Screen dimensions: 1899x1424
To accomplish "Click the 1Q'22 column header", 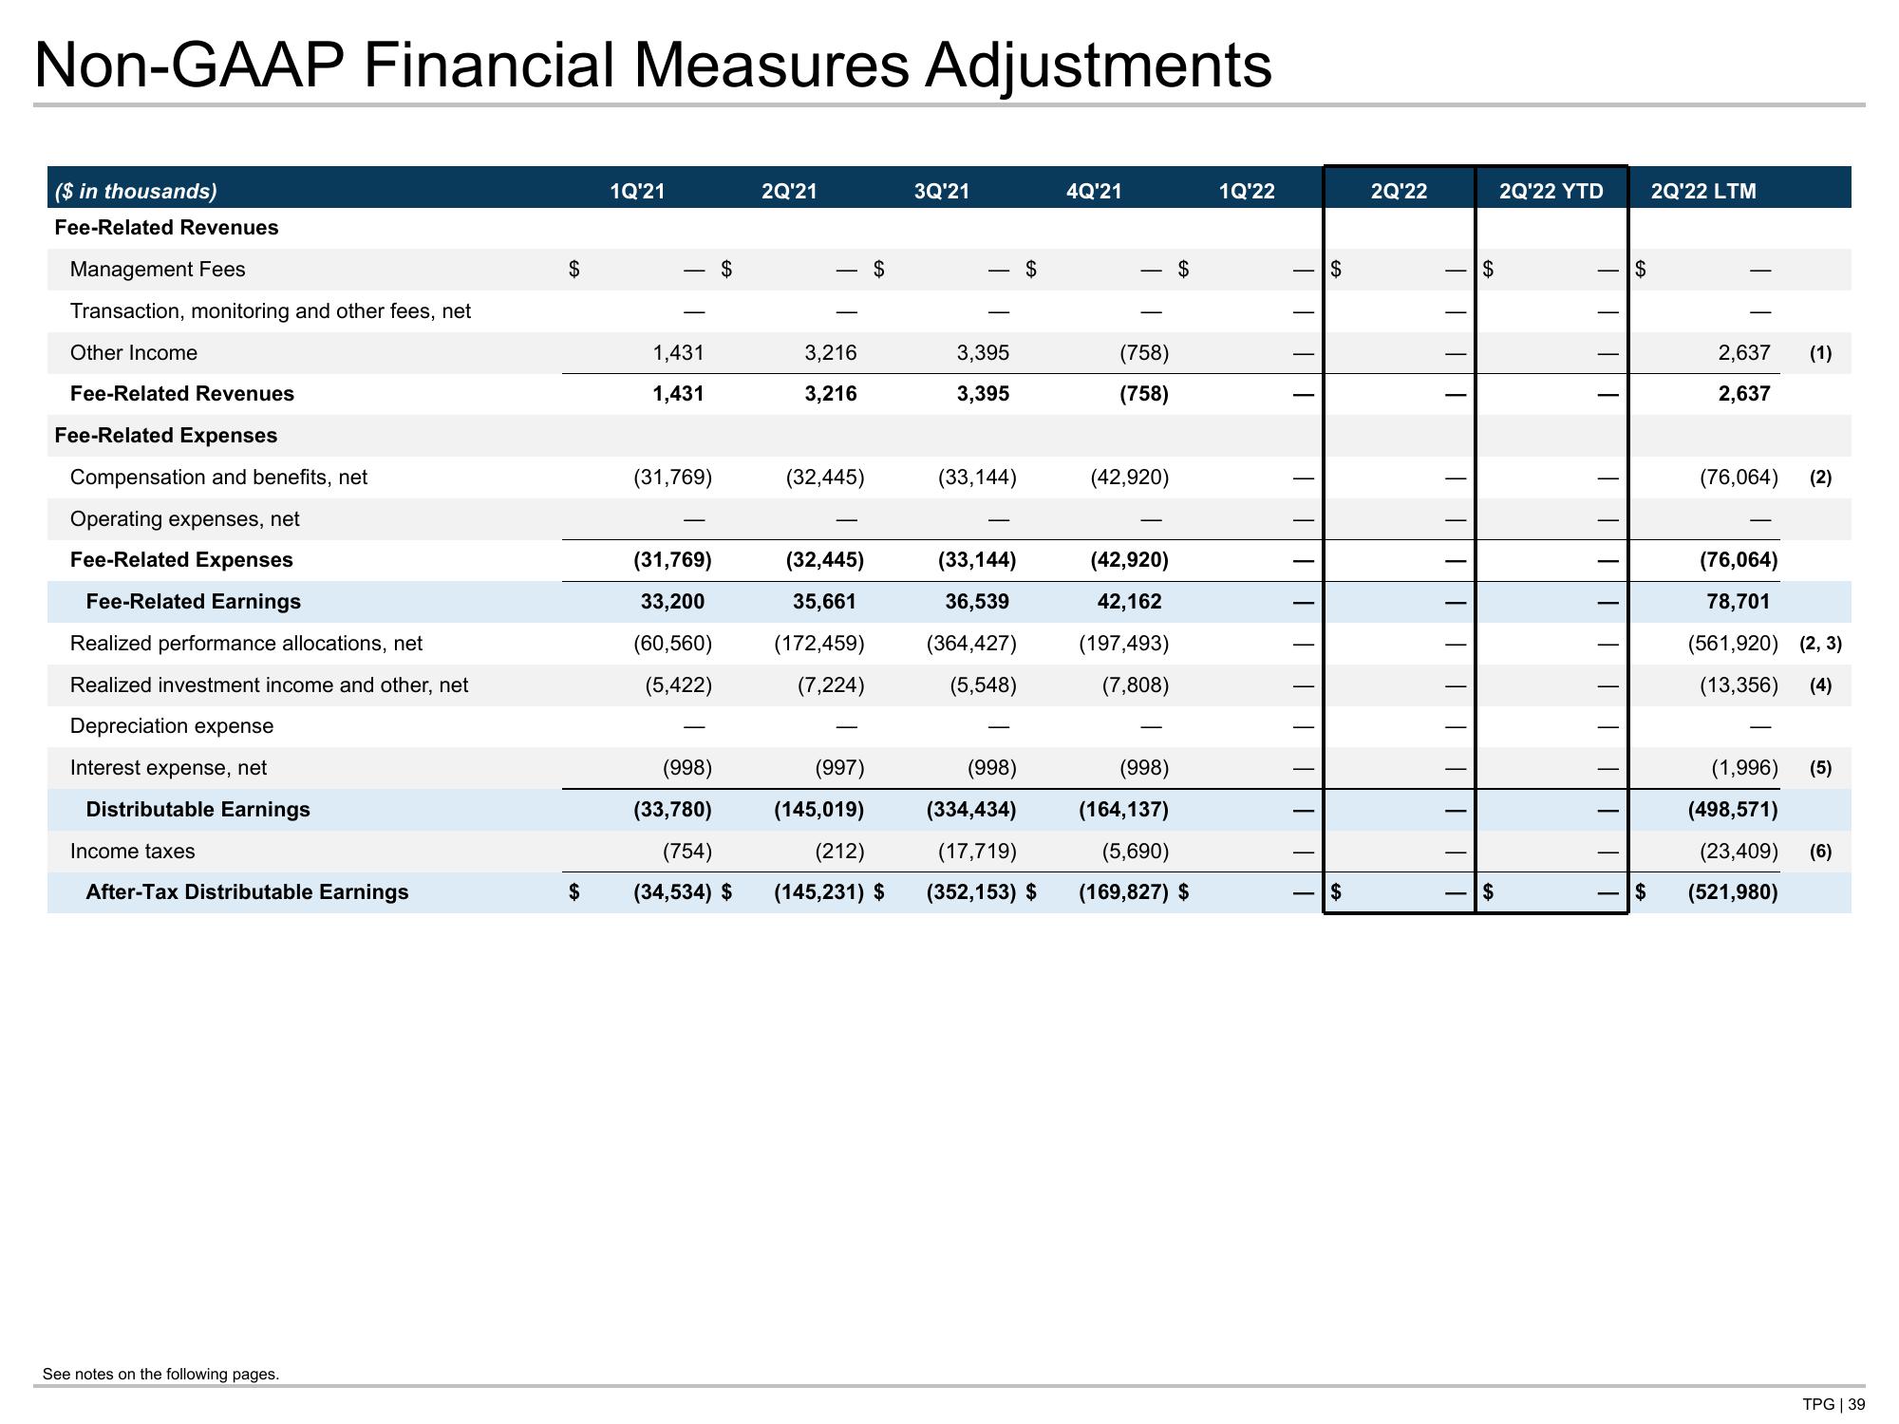I will [1247, 192].
